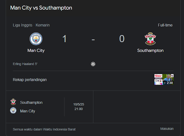Click the small Southampton crest in the fixture row
Image resolution: width=184 pixels, height=136 pixels.
13,102
